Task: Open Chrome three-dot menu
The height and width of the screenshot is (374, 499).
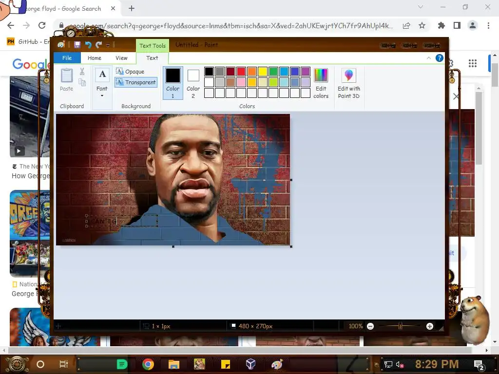Action: pos(488,25)
